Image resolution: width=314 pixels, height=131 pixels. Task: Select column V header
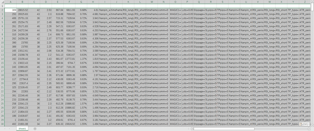pos(258,2)
